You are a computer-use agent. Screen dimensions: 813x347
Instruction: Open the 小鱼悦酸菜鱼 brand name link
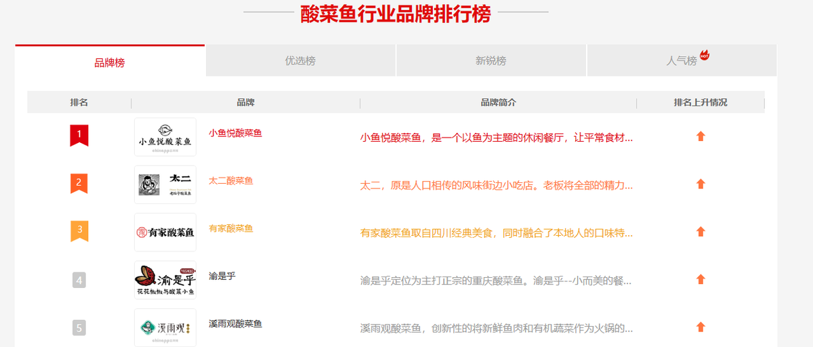pos(235,133)
